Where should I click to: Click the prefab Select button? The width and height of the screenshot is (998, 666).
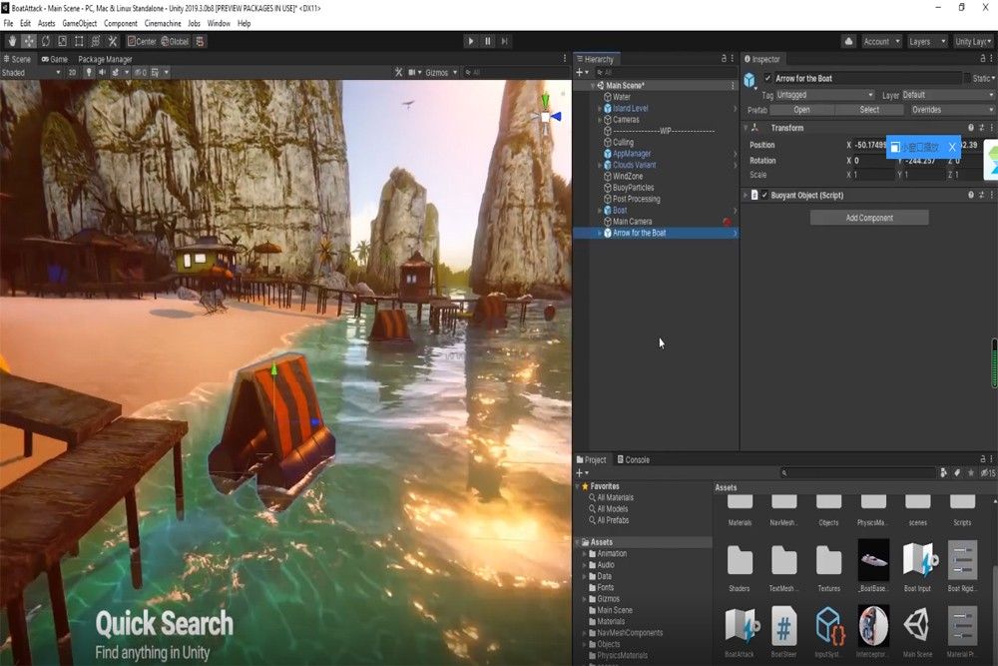[x=869, y=110]
